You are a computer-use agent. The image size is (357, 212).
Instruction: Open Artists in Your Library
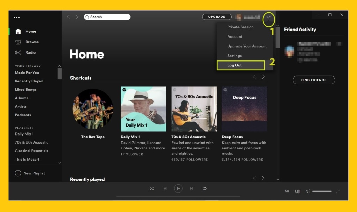tap(21, 106)
